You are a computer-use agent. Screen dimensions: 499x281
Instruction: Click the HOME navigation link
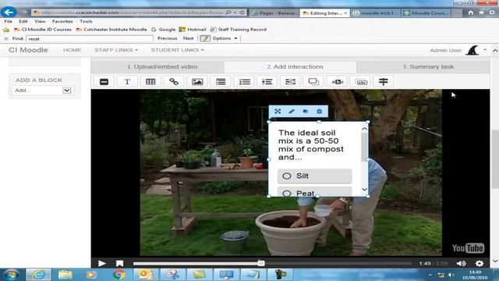(73, 50)
